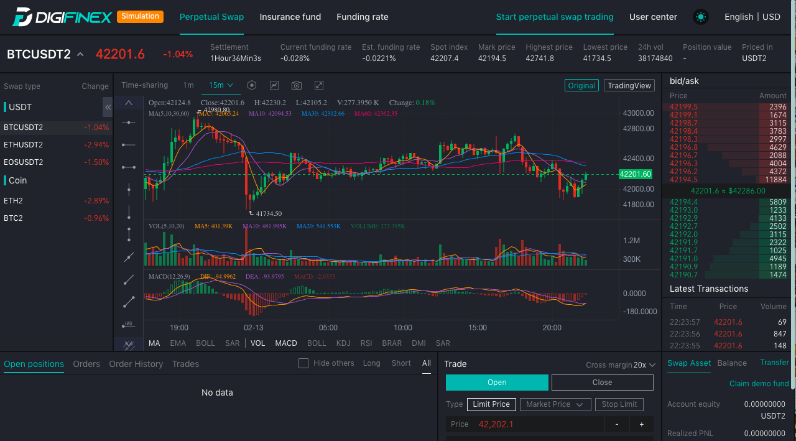Increase price with the plus stepper

[641, 424]
